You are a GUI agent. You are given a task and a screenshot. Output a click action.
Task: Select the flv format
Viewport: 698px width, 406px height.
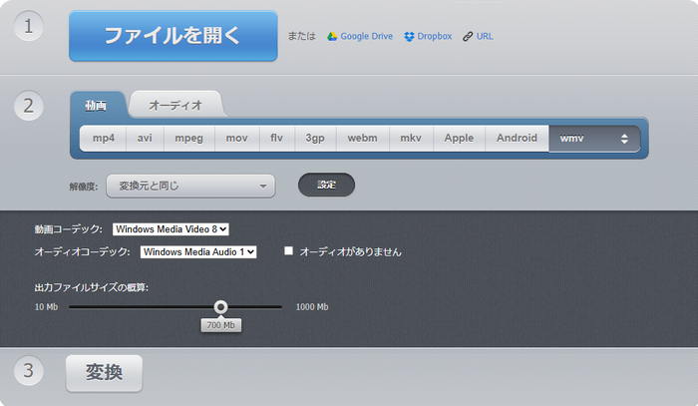click(x=276, y=138)
